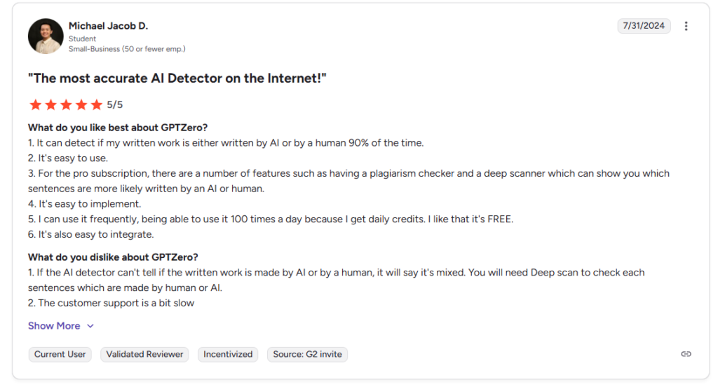Open reviewer name Michael Jacob D.
The height and width of the screenshot is (387, 718).
pyautogui.click(x=108, y=26)
